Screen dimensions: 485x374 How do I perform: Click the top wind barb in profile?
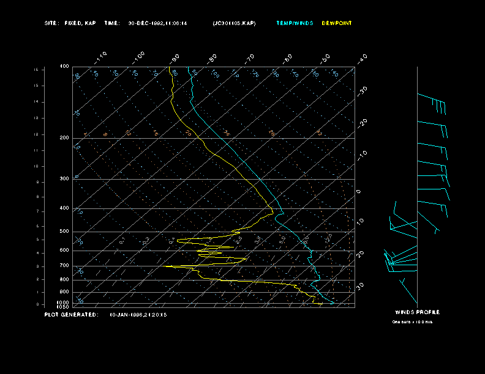tap(432, 104)
